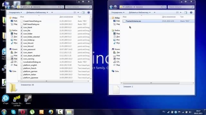Open Сеть in left window navigation pane
206x115 pixels.
click(13, 71)
